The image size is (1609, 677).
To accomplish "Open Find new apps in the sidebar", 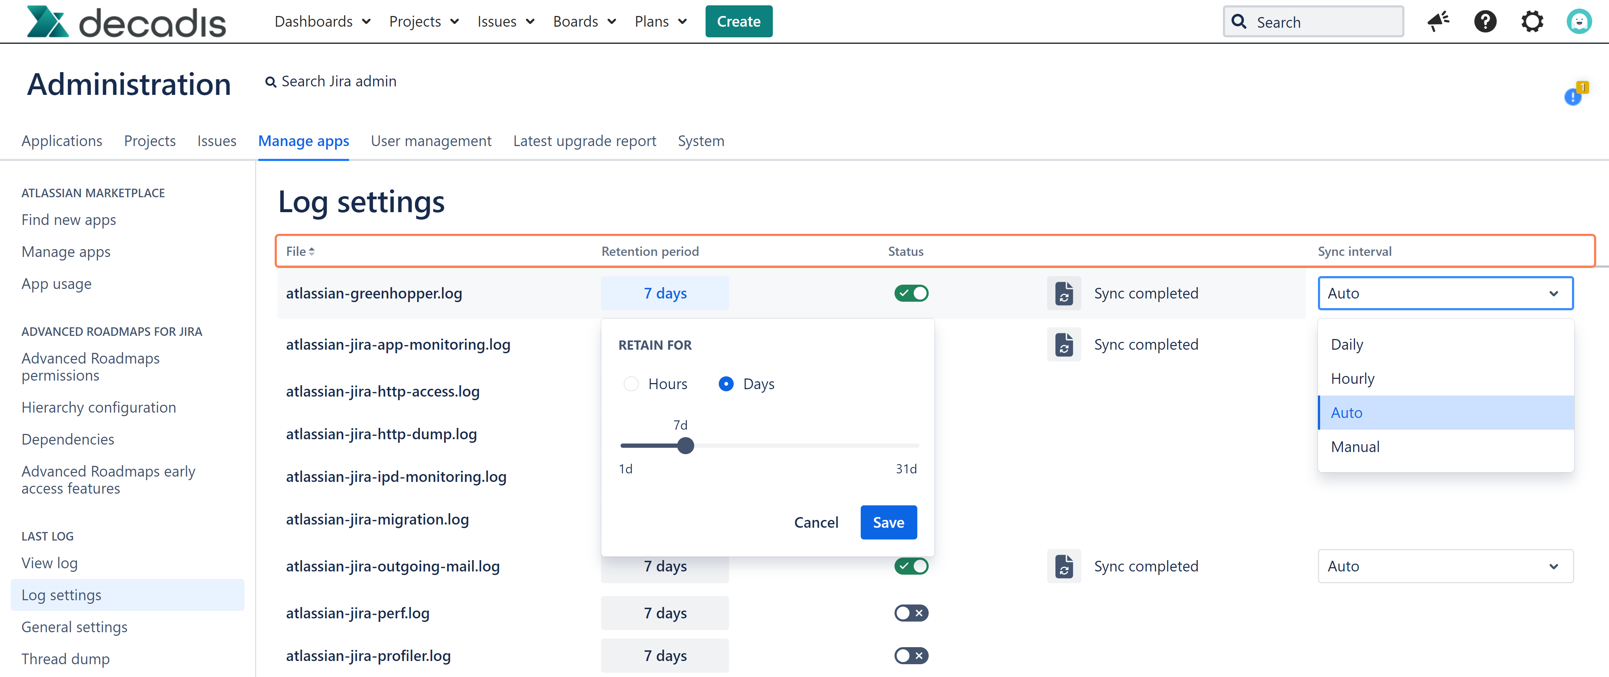I will [69, 220].
